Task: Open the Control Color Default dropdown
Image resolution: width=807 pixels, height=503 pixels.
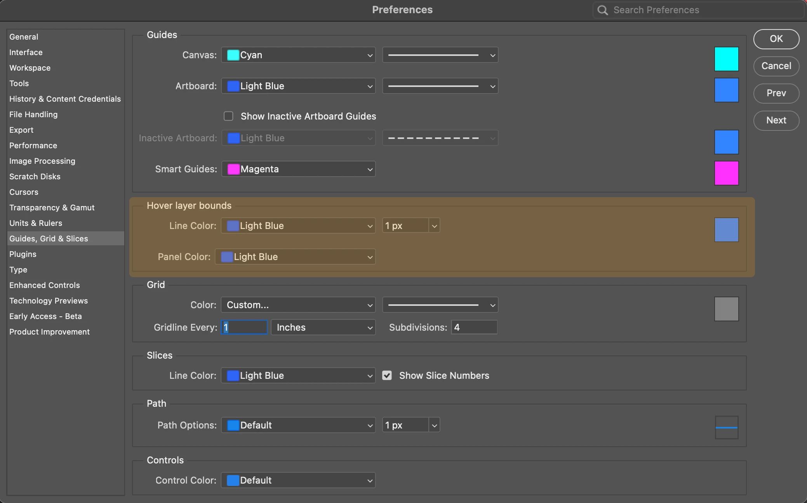Action: [x=298, y=480]
